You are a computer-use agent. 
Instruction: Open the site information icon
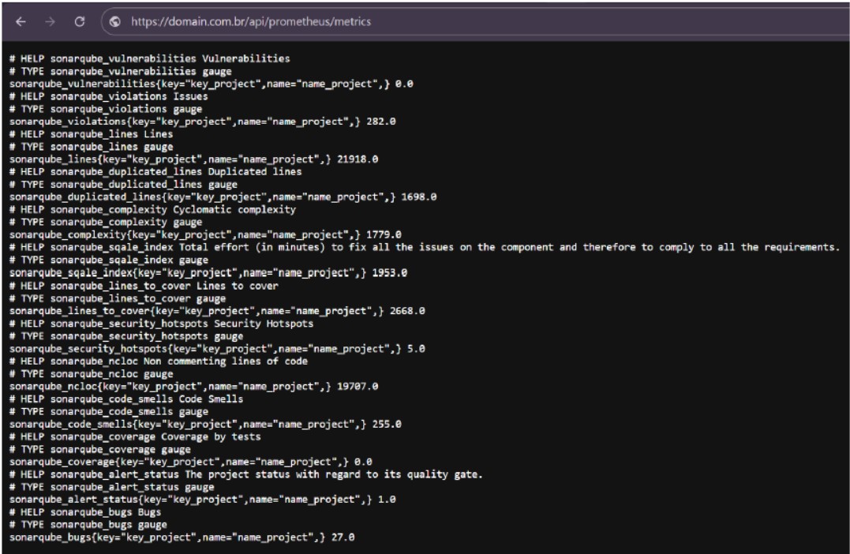coord(115,22)
